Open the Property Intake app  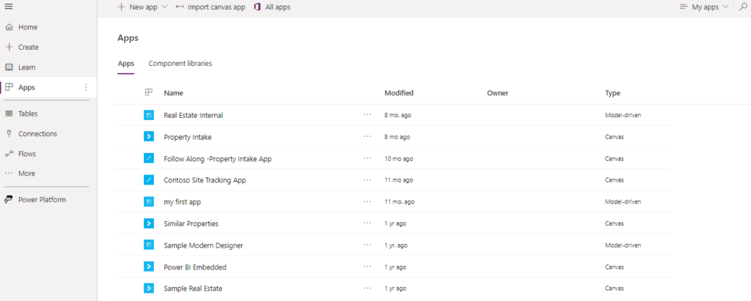188,137
